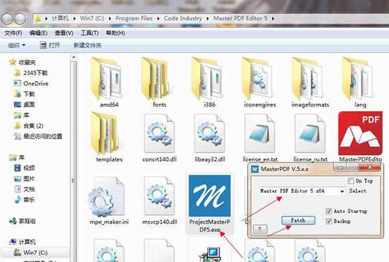The image size is (389, 262).
Task: Select 收藏夹 favorites header
Action: click(22, 62)
